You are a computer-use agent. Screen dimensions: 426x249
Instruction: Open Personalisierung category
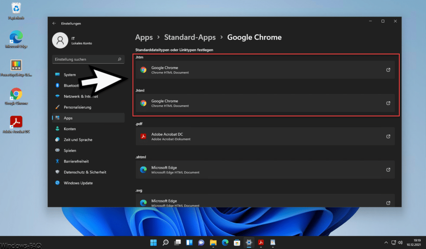click(88, 107)
